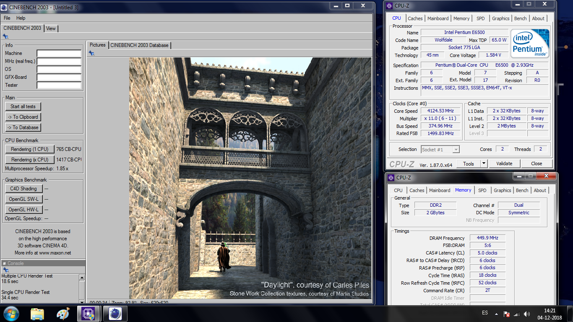Open the volume speaker tray icon
This screenshot has height=322, width=573.
pos(527,314)
